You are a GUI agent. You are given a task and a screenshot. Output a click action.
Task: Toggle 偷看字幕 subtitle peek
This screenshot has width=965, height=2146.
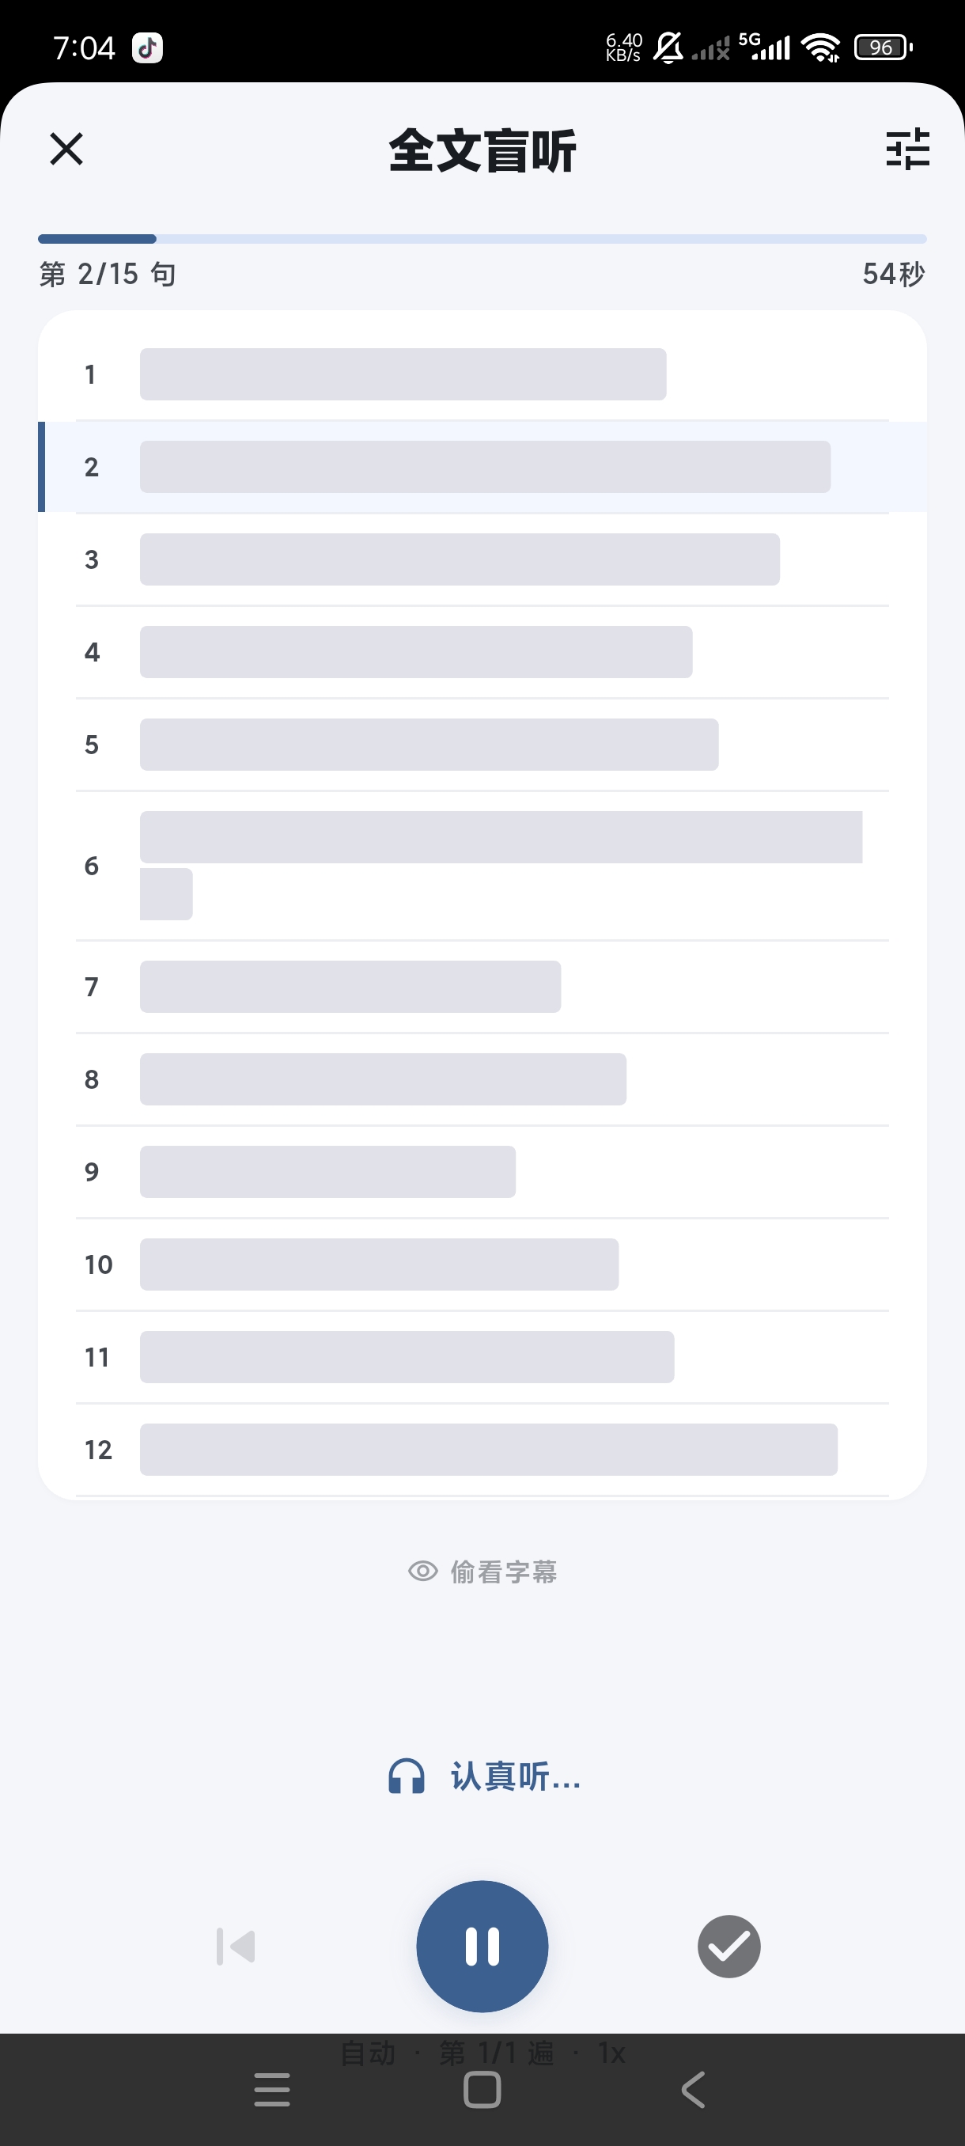[x=482, y=1572]
